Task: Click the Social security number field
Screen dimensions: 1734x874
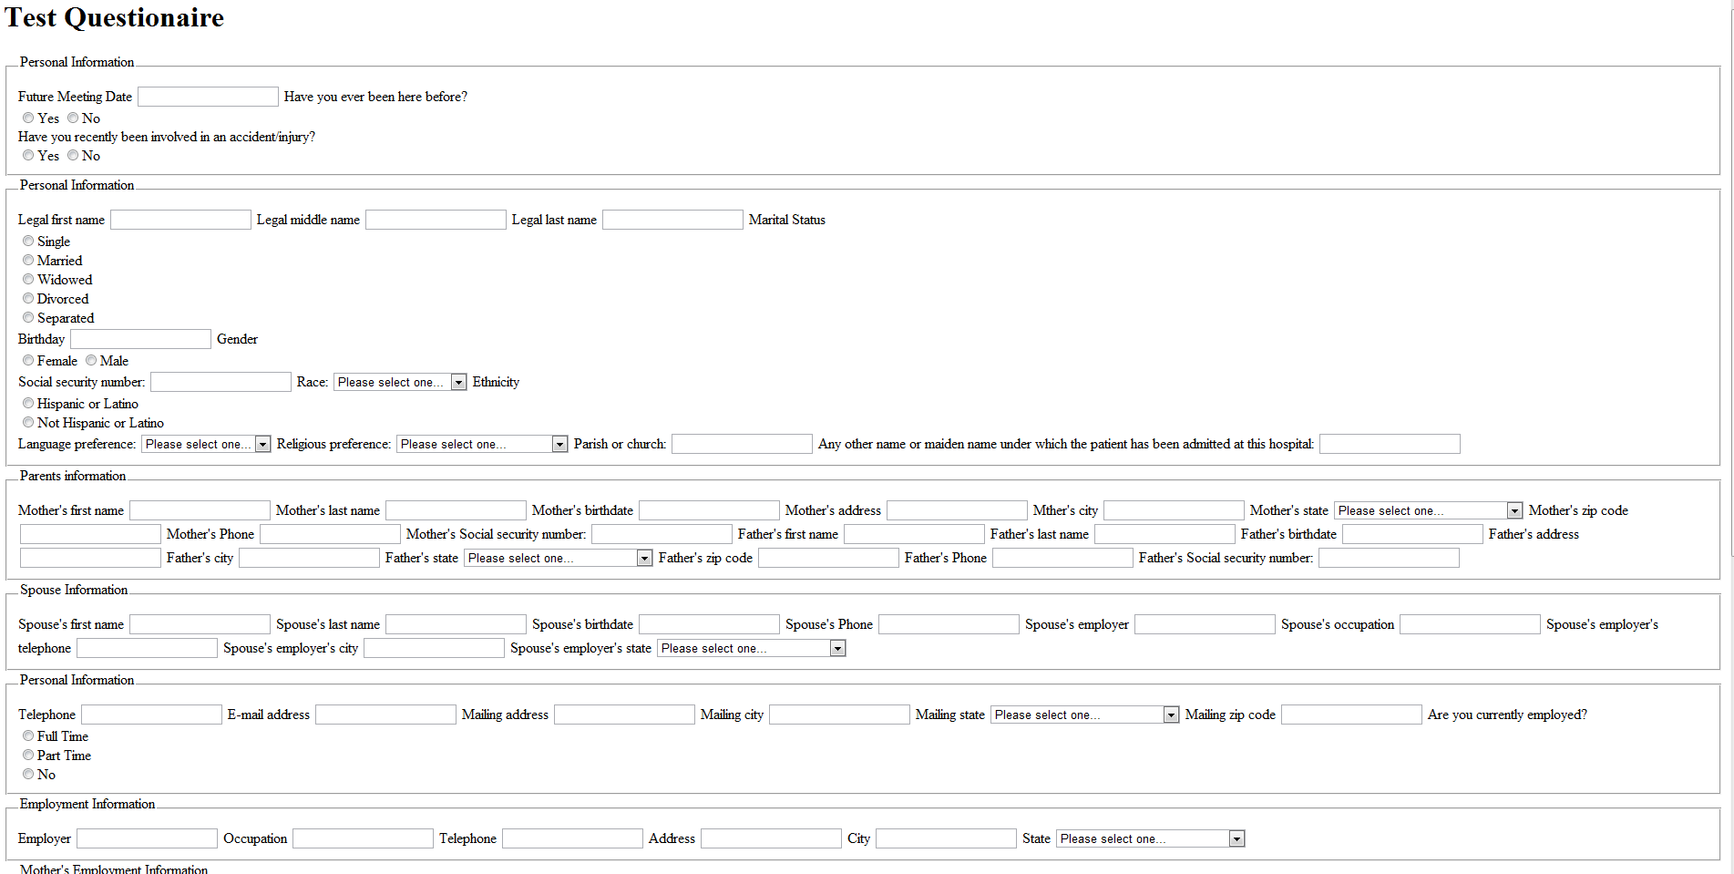Action: point(221,382)
